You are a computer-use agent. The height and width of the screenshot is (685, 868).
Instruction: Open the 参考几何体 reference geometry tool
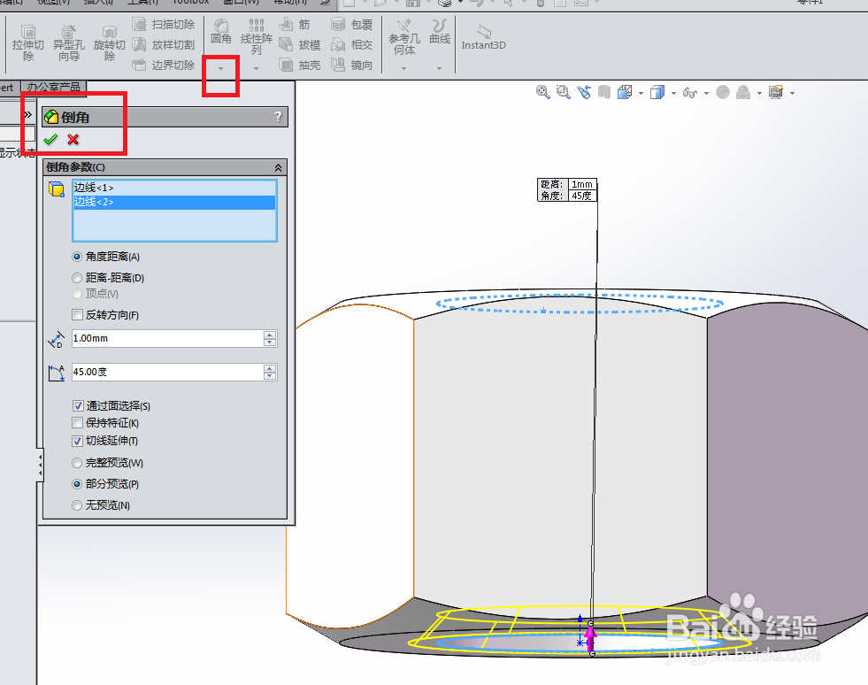point(404,36)
